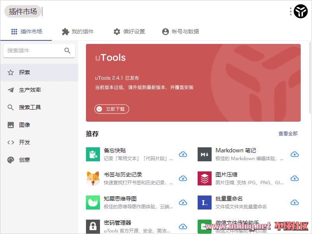Viewport: 312px width, 234px height.
Task: Click the 搜索插件 search input field
Action: click(39, 51)
